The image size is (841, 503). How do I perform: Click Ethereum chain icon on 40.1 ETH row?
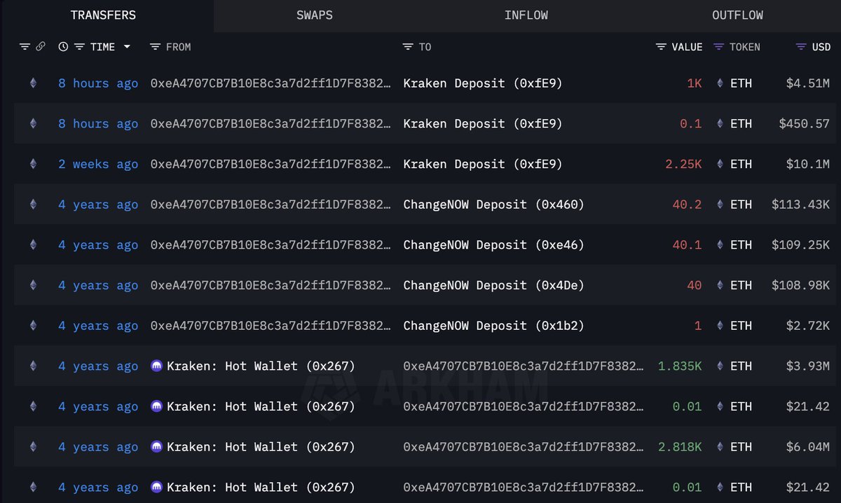(33, 245)
